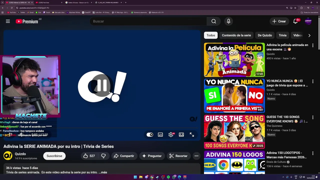Open Quizdo channel avatar
Screen dimensions: 320x180
click(8, 156)
